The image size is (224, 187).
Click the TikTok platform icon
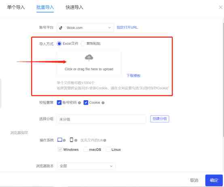61,28
